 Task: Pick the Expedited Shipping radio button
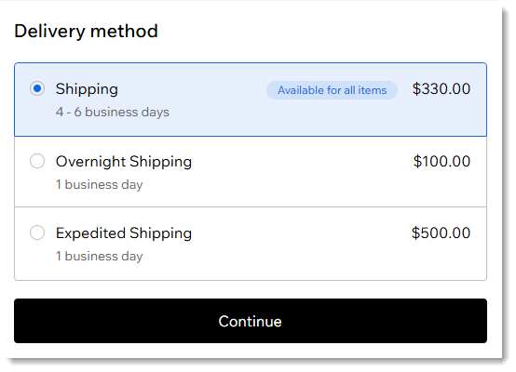(37, 232)
